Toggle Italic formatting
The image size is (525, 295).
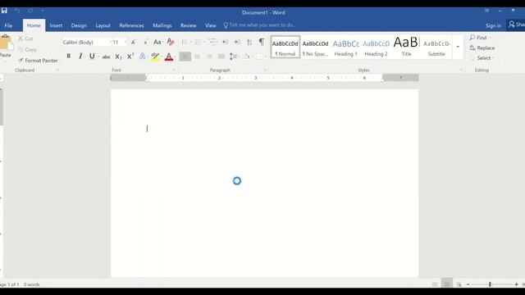click(x=80, y=57)
